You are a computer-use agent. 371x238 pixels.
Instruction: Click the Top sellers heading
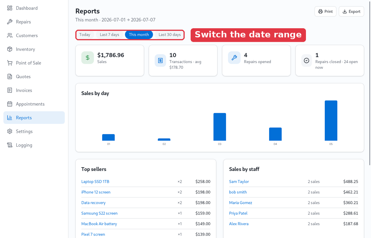(x=94, y=169)
